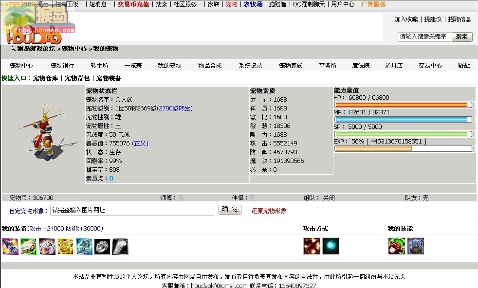Open the 野战 menu tab

[x=464, y=66]
